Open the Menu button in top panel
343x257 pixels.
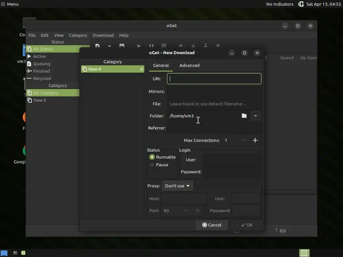click(10, 4)
